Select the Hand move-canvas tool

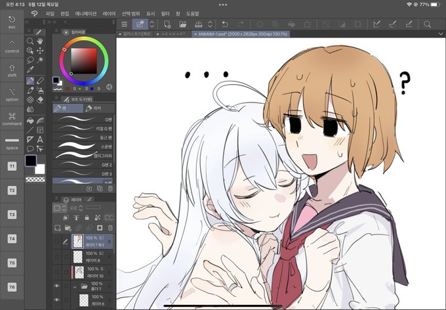pyautogui.click(x=40, y=41)
